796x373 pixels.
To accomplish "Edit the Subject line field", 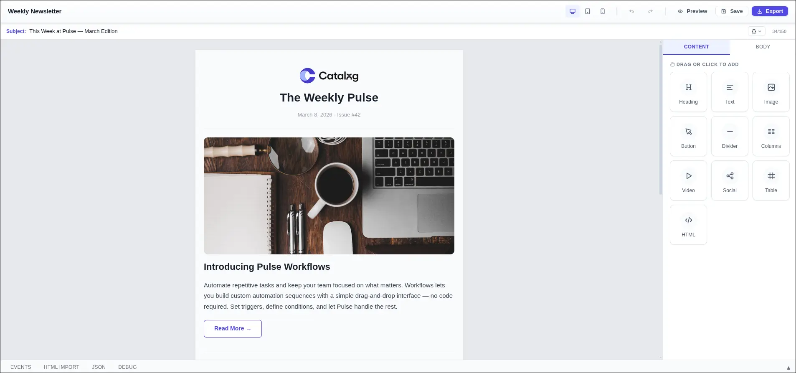I will tap(387, 31).
